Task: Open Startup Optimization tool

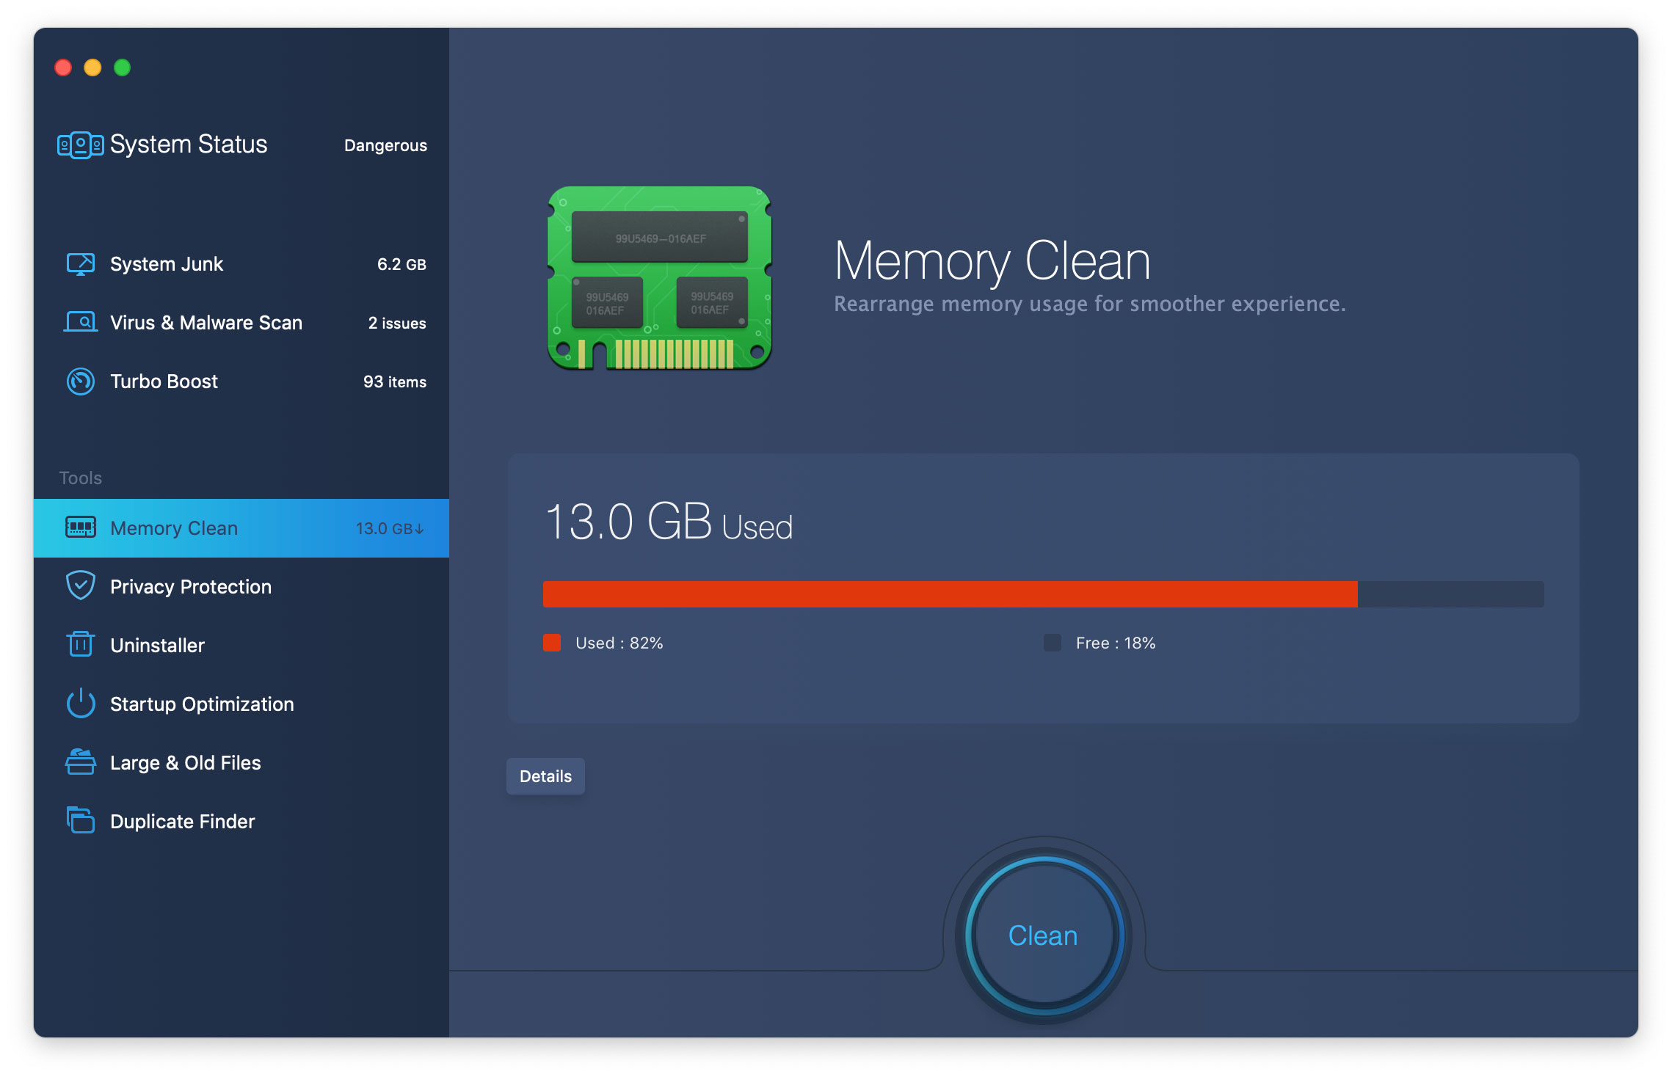Action: tap(201, 703)
